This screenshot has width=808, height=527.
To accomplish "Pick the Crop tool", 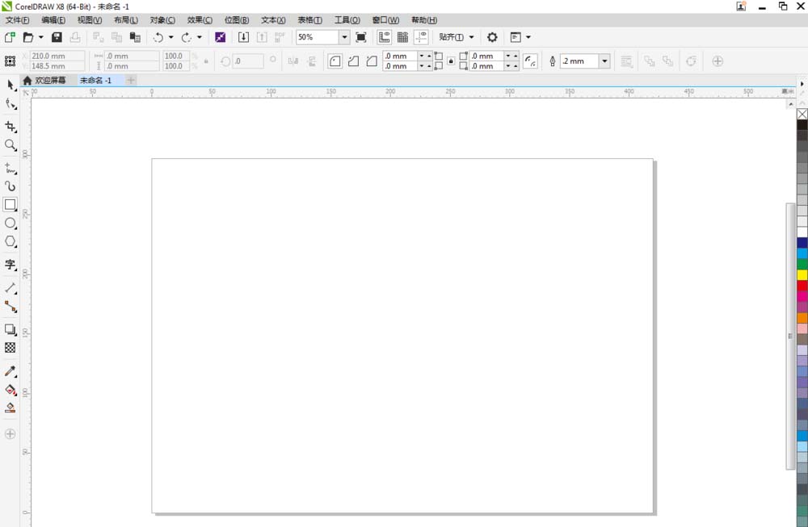I will [x=11, y=127].
